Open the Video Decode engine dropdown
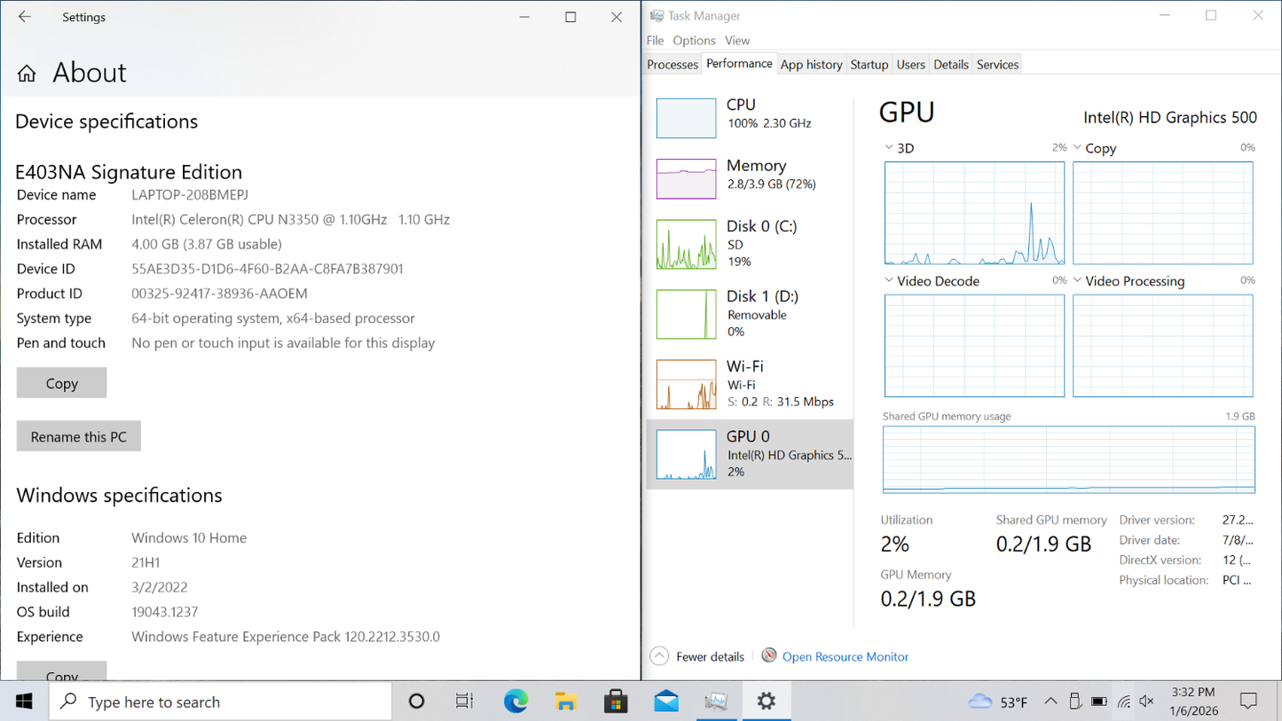The width and height of the screenshot is (1282, 721). 889,281
